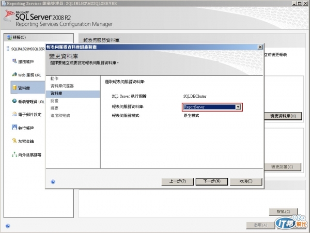This screenshot has width=310, height=233.
Task: Open the 報表管理員 URL globe icon
Action: point(14,101)
